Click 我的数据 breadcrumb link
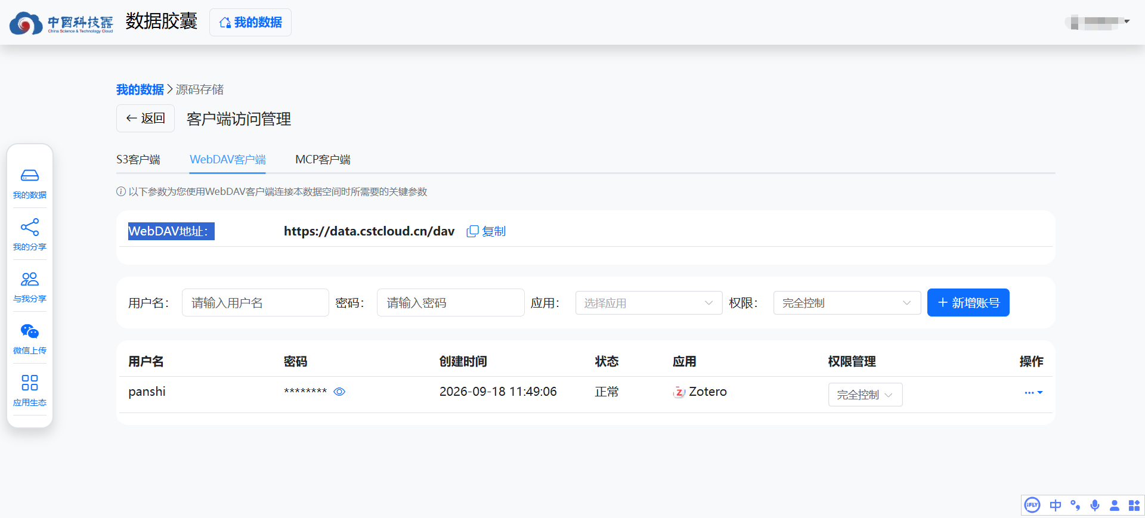 click(140, 89)
